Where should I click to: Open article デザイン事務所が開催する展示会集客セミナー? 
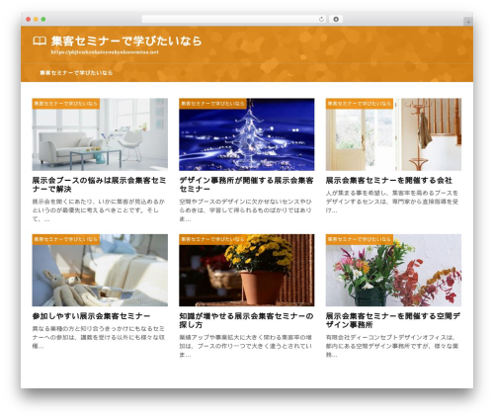[246, 185]
